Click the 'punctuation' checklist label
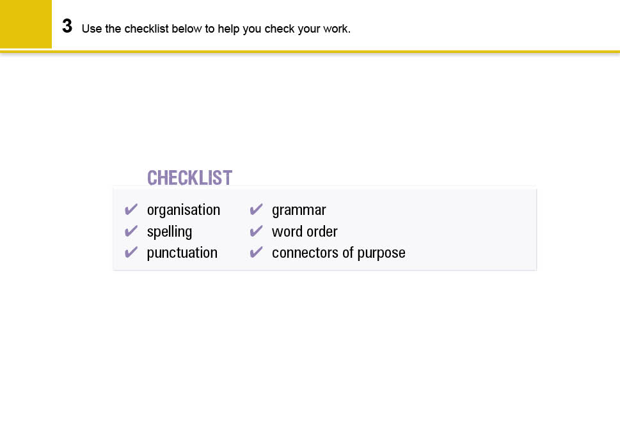 182,253
